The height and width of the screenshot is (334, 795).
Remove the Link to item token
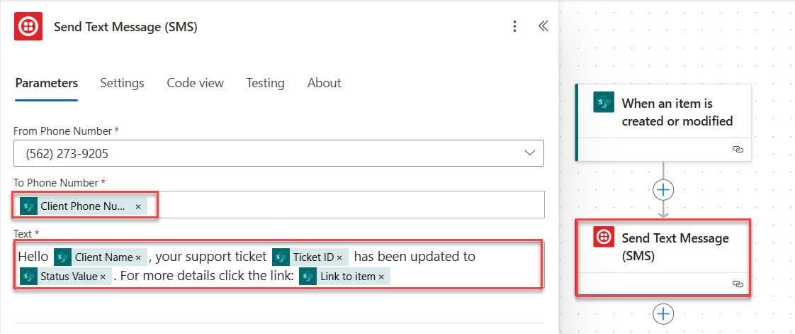click(381, 277)
